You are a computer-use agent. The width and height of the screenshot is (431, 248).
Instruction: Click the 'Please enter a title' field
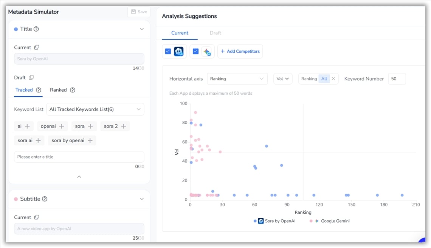79,157
